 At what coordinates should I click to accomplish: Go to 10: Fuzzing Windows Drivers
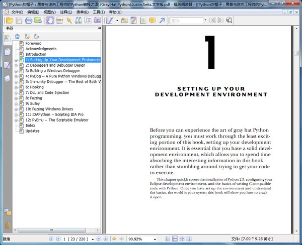(x=49, y=109)
